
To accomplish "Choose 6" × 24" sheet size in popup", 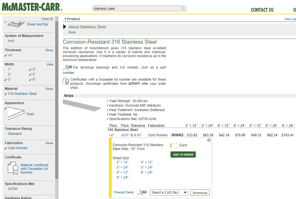I will click(x=147, y=172).
